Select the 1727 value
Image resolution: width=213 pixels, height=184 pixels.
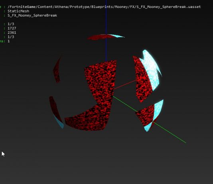[12, 28]
